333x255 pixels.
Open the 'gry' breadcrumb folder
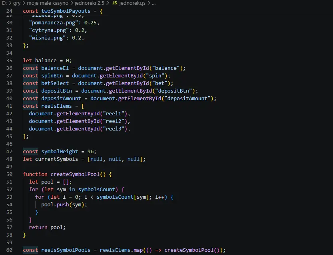(x=17, y=3)
